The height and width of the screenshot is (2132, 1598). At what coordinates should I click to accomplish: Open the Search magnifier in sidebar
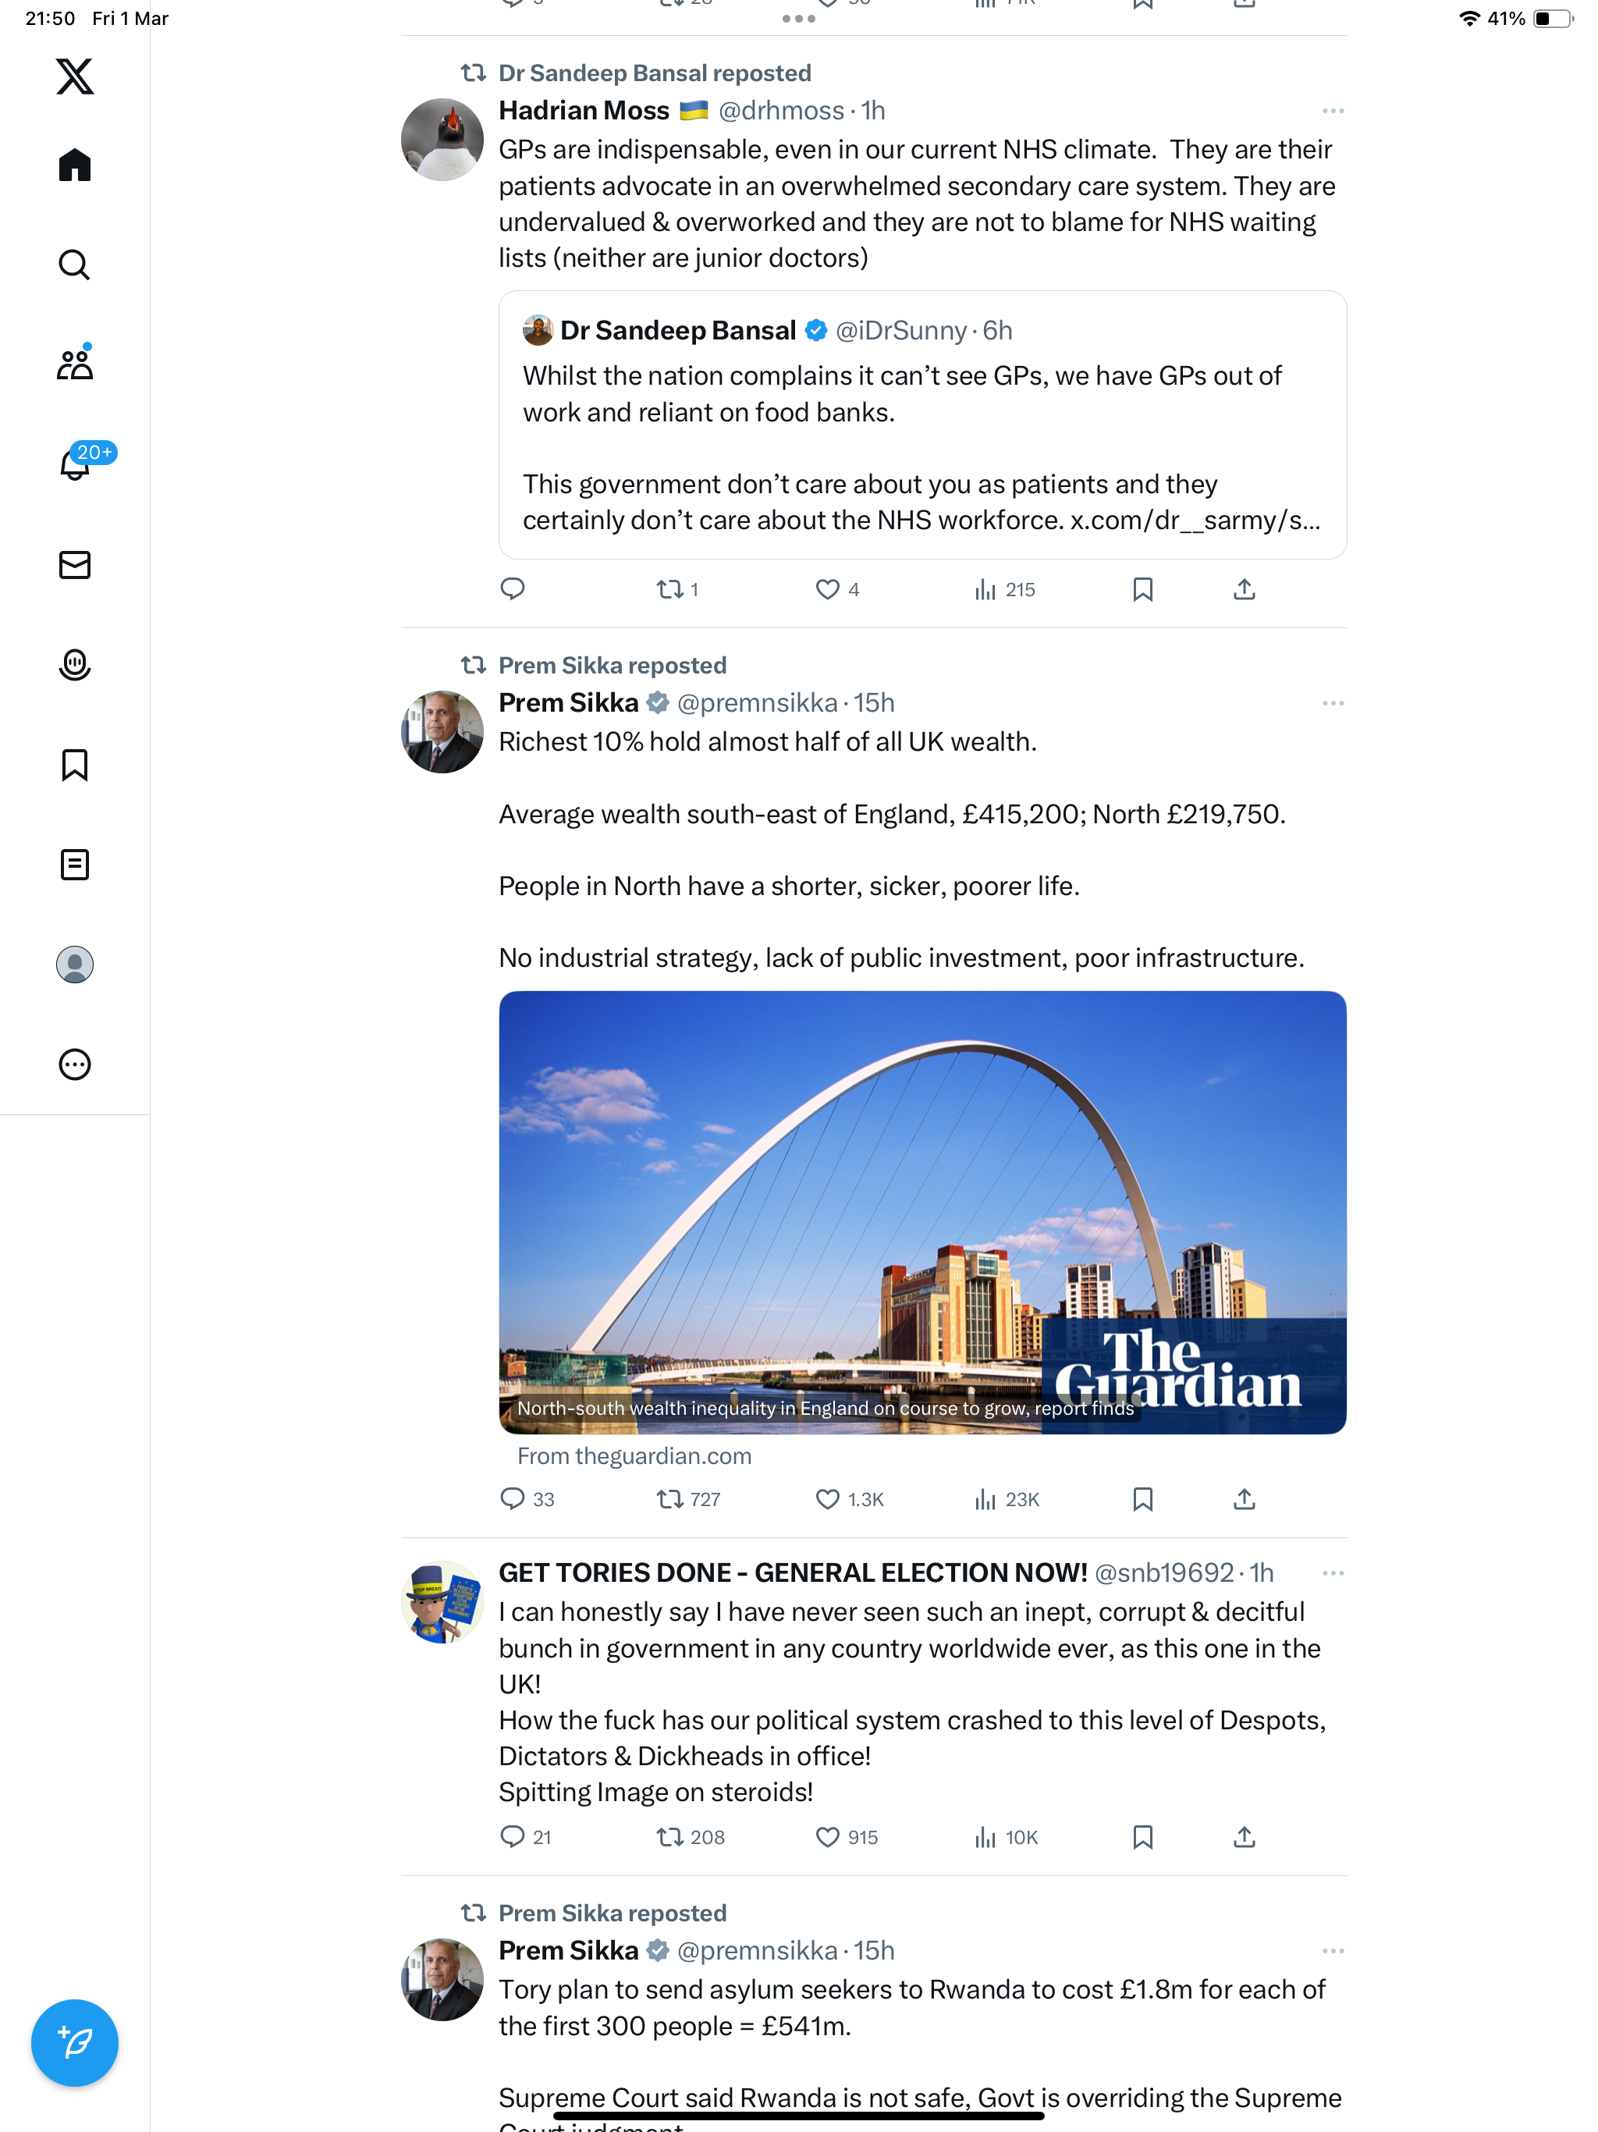click(x=74, y=264)
